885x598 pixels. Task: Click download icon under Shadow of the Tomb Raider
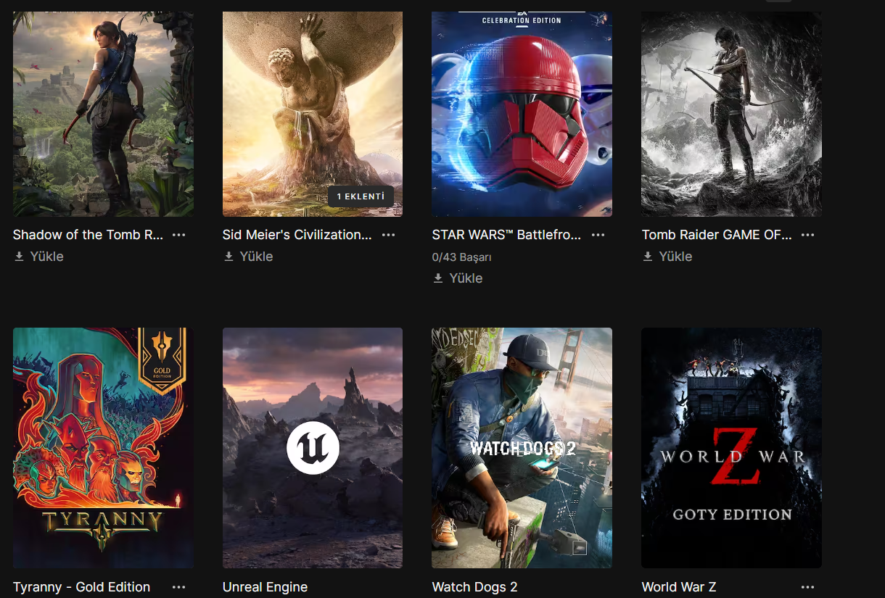19,257
